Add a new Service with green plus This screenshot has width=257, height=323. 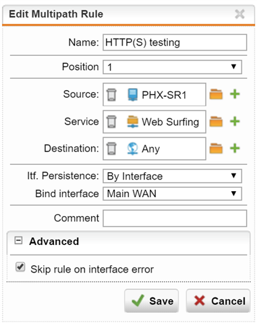pos(235,122)
